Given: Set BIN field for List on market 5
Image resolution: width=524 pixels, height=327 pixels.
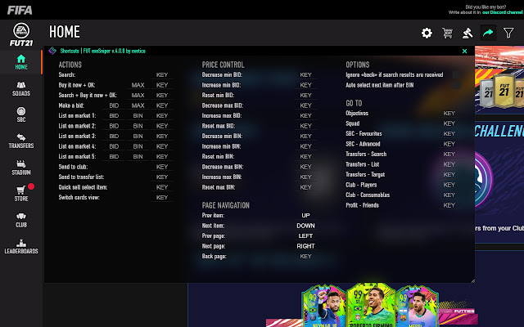Looking at the screenshot, I should (138, 156).
